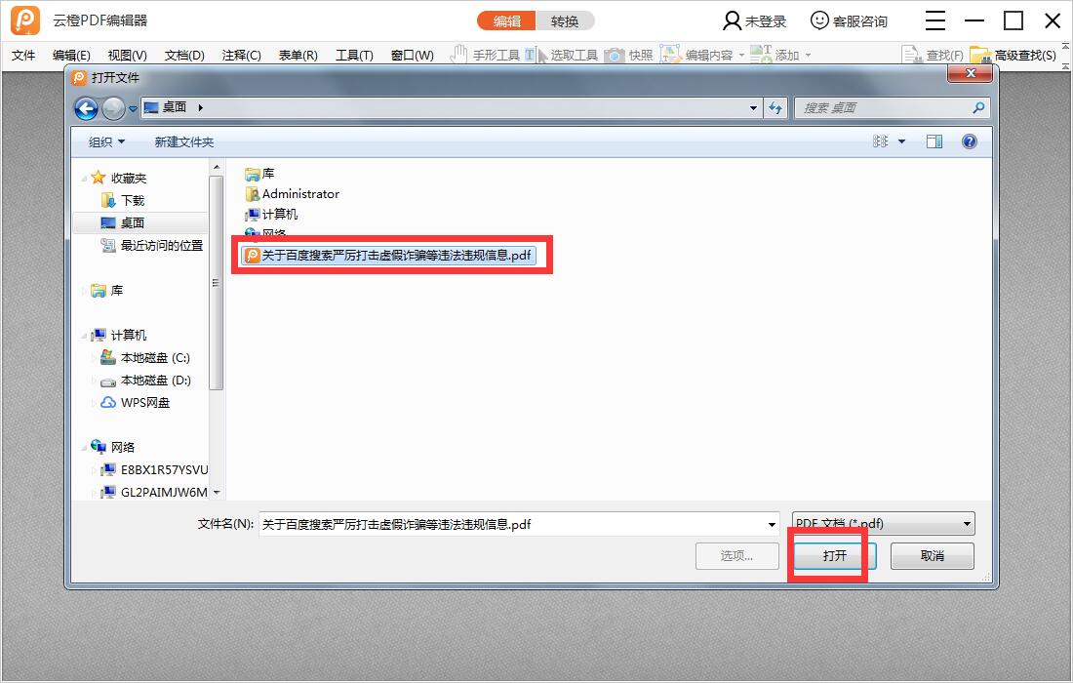Click the change view icon
The image size is (1073, 683).
[880, 141]
